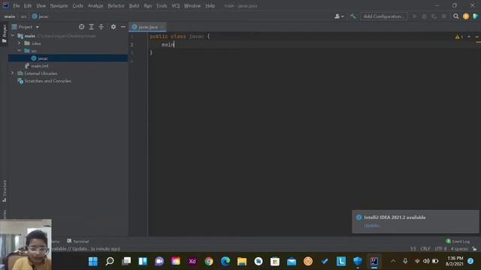Click the warning indicator in editor corner
The height and width of the screenshot is (270, 481).
coord(459,37)
